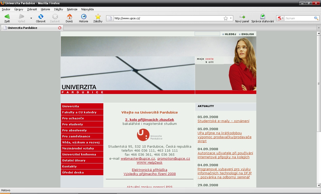Open the Seznam search engine selector
The image size is (321, 194).
(x=280, y=18)
